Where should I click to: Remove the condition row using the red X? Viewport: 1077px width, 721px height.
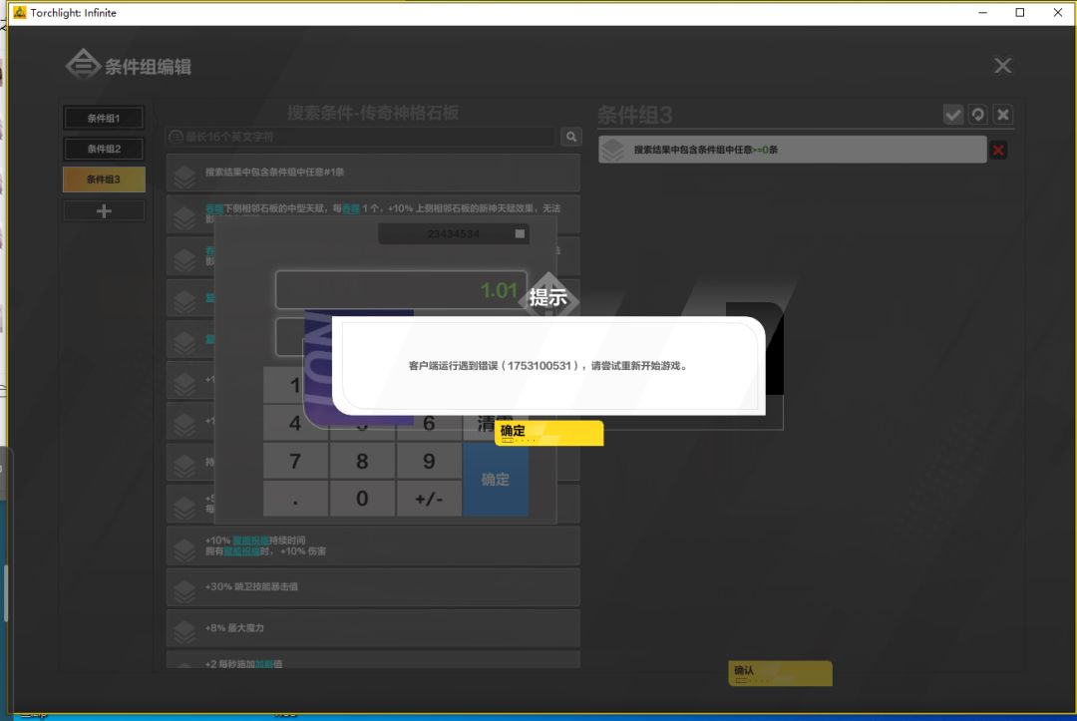[998, 151]
